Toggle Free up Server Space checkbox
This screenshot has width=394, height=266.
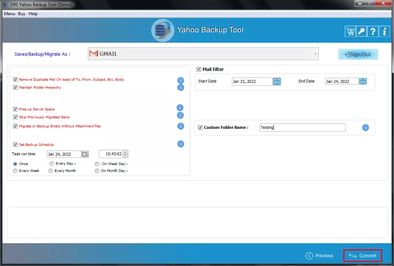[15, 109]
